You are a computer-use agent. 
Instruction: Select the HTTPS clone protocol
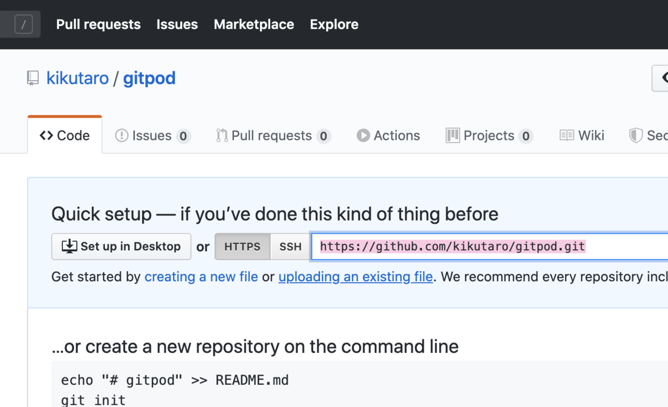[242, 246]
